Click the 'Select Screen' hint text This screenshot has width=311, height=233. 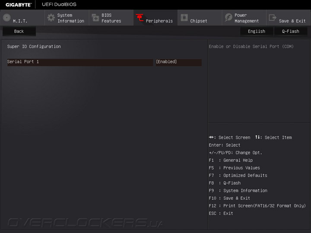pyautogui.click(x=234, y=137)
